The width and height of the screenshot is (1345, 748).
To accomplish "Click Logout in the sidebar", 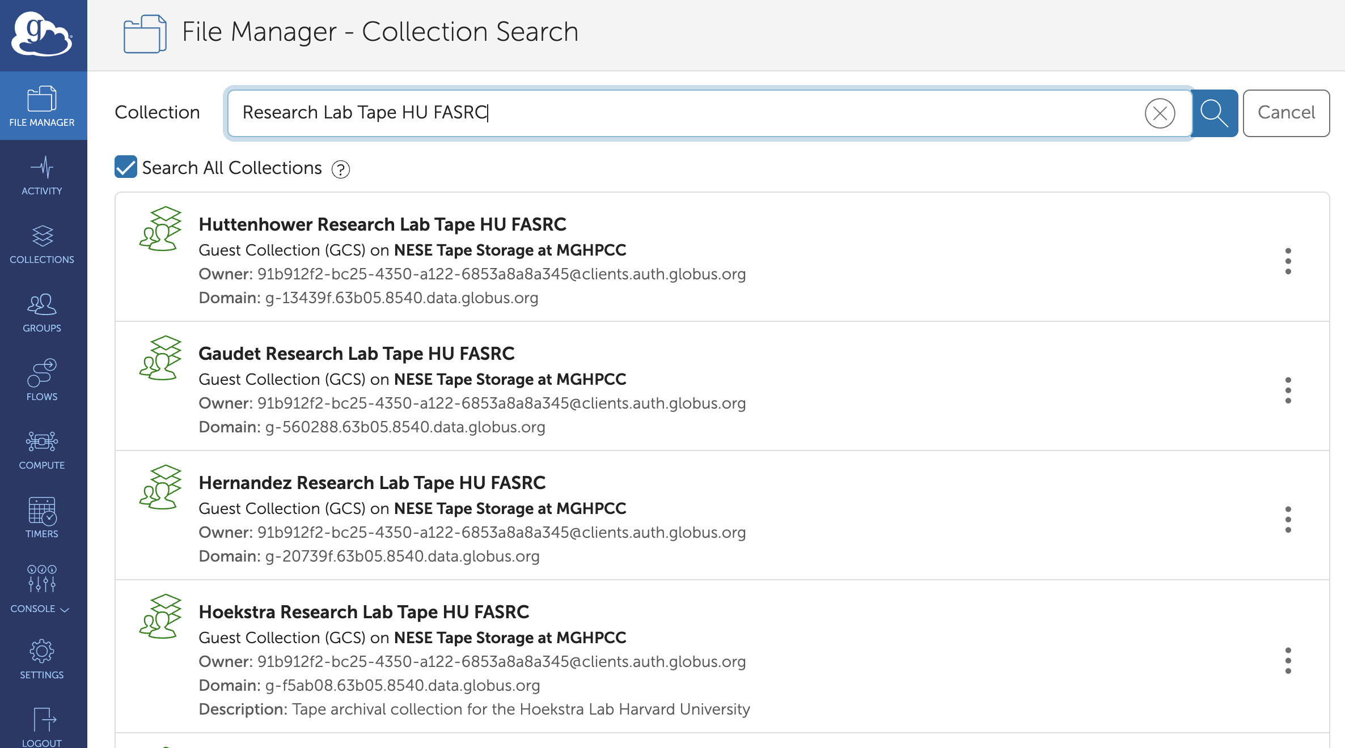I will (42, 728).
